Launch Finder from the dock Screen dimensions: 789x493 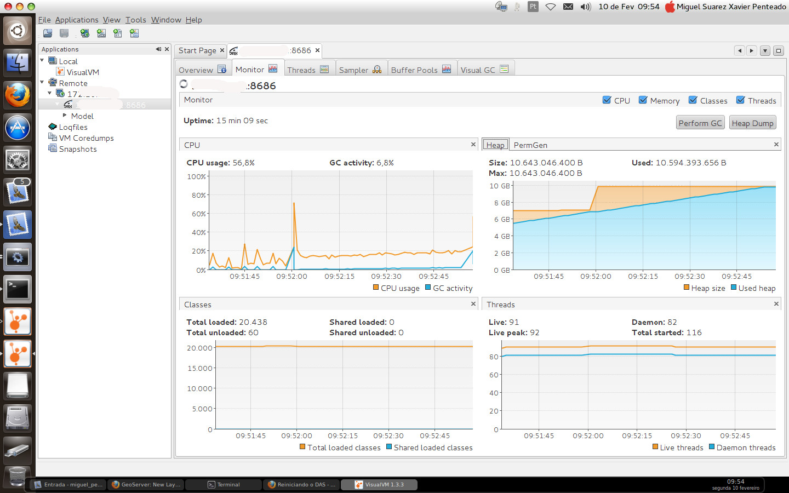pyautogui.click(x=18, y=62)
